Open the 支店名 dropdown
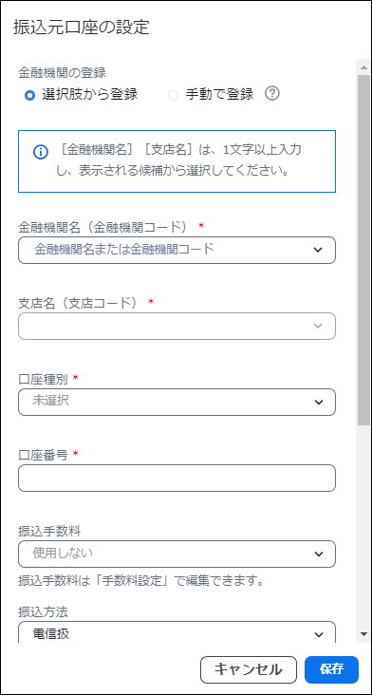This screenshot has height=695, width=372. 177,327
